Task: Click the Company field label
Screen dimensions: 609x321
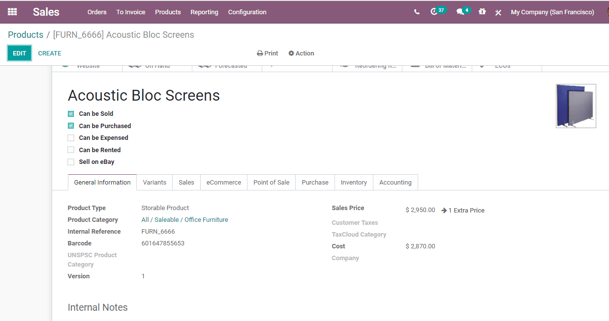Action: [345, 258]
